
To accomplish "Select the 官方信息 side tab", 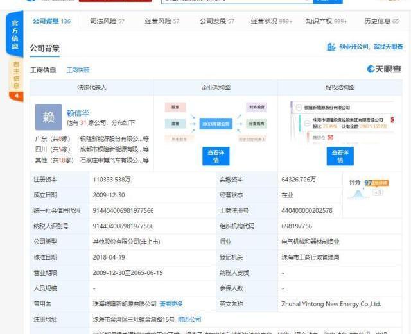I will coord(15,34).
